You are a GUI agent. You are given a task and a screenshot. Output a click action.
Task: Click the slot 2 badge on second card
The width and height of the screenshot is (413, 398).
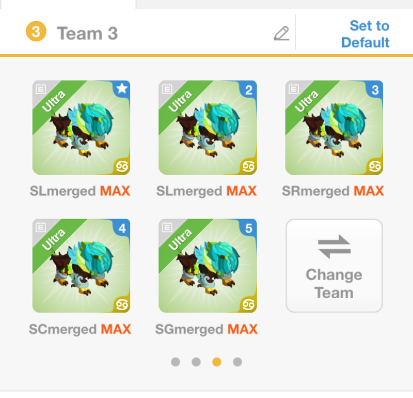point(248,89)
